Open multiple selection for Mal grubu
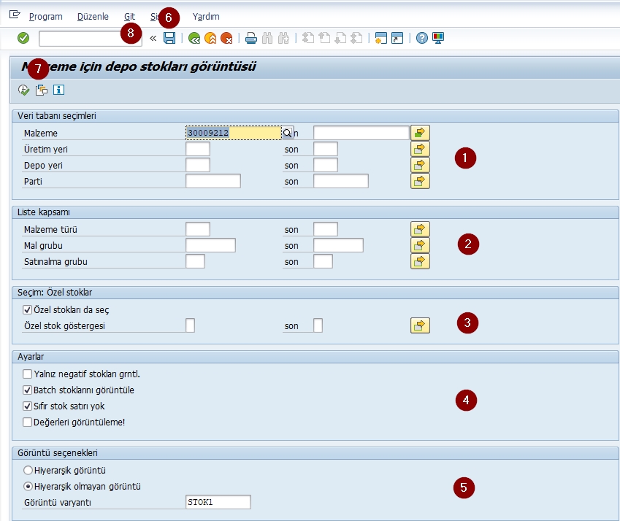Viewport: 620px width, 521px height. point(420,245)
